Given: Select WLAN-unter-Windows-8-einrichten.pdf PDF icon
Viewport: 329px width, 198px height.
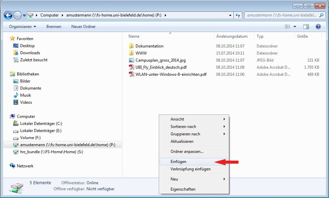Looking at the screenshot, I should 132,74.
